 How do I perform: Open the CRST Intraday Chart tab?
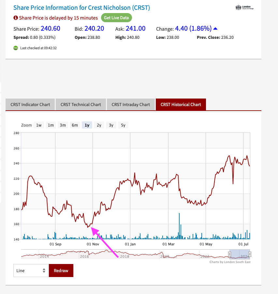(131, 104)
